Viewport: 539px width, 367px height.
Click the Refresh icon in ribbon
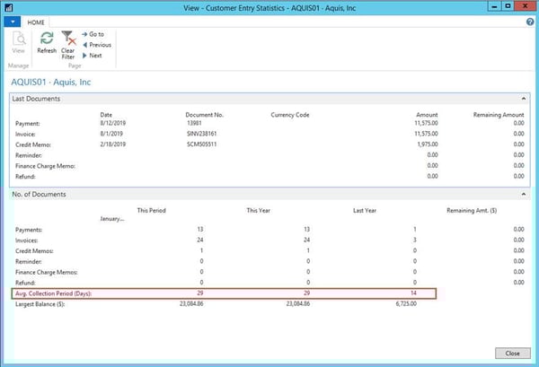click(47, 38)
